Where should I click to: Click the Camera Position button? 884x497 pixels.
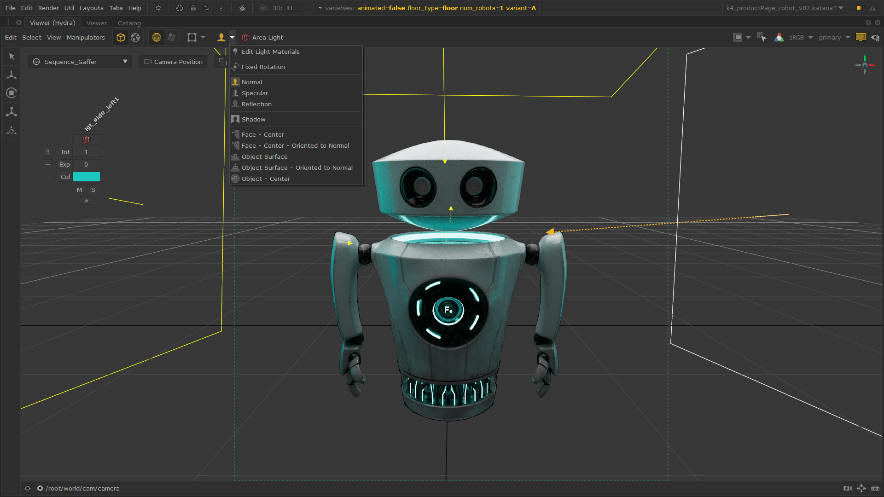coord(173,62)
